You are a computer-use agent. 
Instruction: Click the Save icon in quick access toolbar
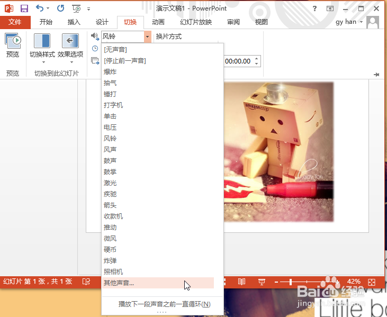pyautogui.click(x=24, y=8)
